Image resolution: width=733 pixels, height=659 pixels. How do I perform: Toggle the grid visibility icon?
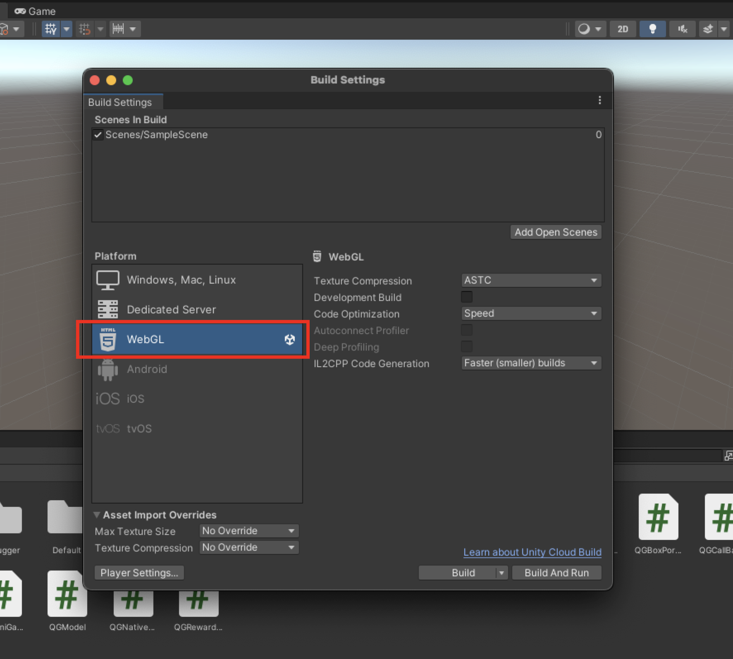[51, 29]
